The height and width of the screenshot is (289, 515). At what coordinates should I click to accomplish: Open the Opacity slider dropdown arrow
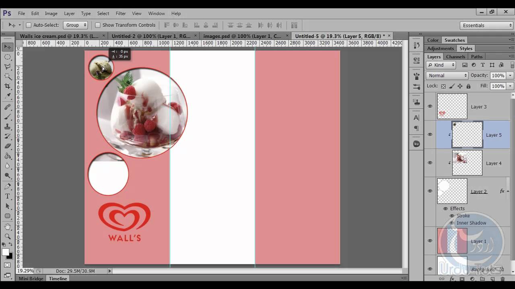click(510, 75)
